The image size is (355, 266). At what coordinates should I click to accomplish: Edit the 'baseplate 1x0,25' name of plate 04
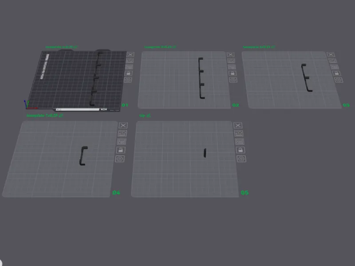[x=45, y=115]
